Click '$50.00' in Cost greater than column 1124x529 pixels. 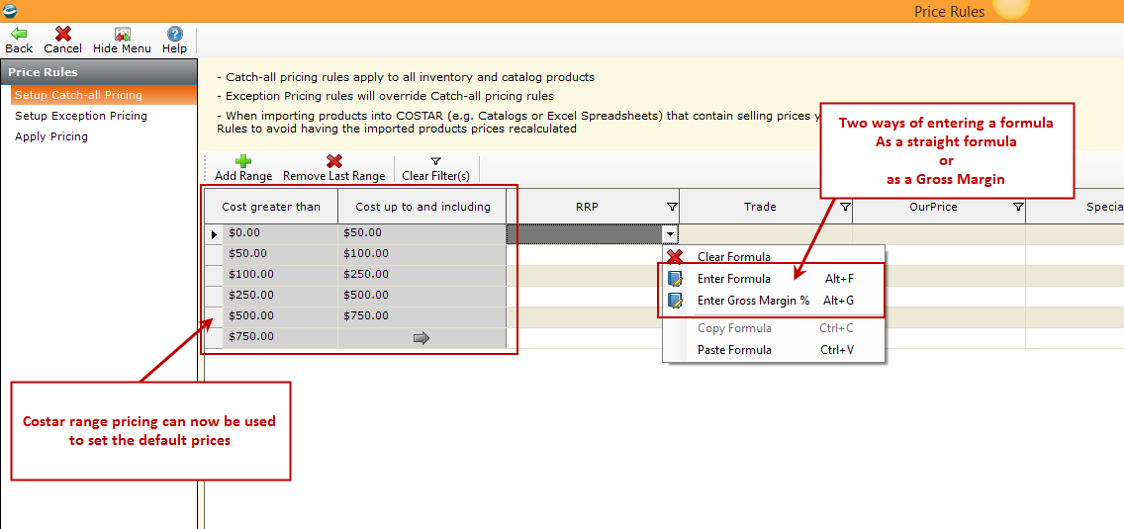coord(280,254)
